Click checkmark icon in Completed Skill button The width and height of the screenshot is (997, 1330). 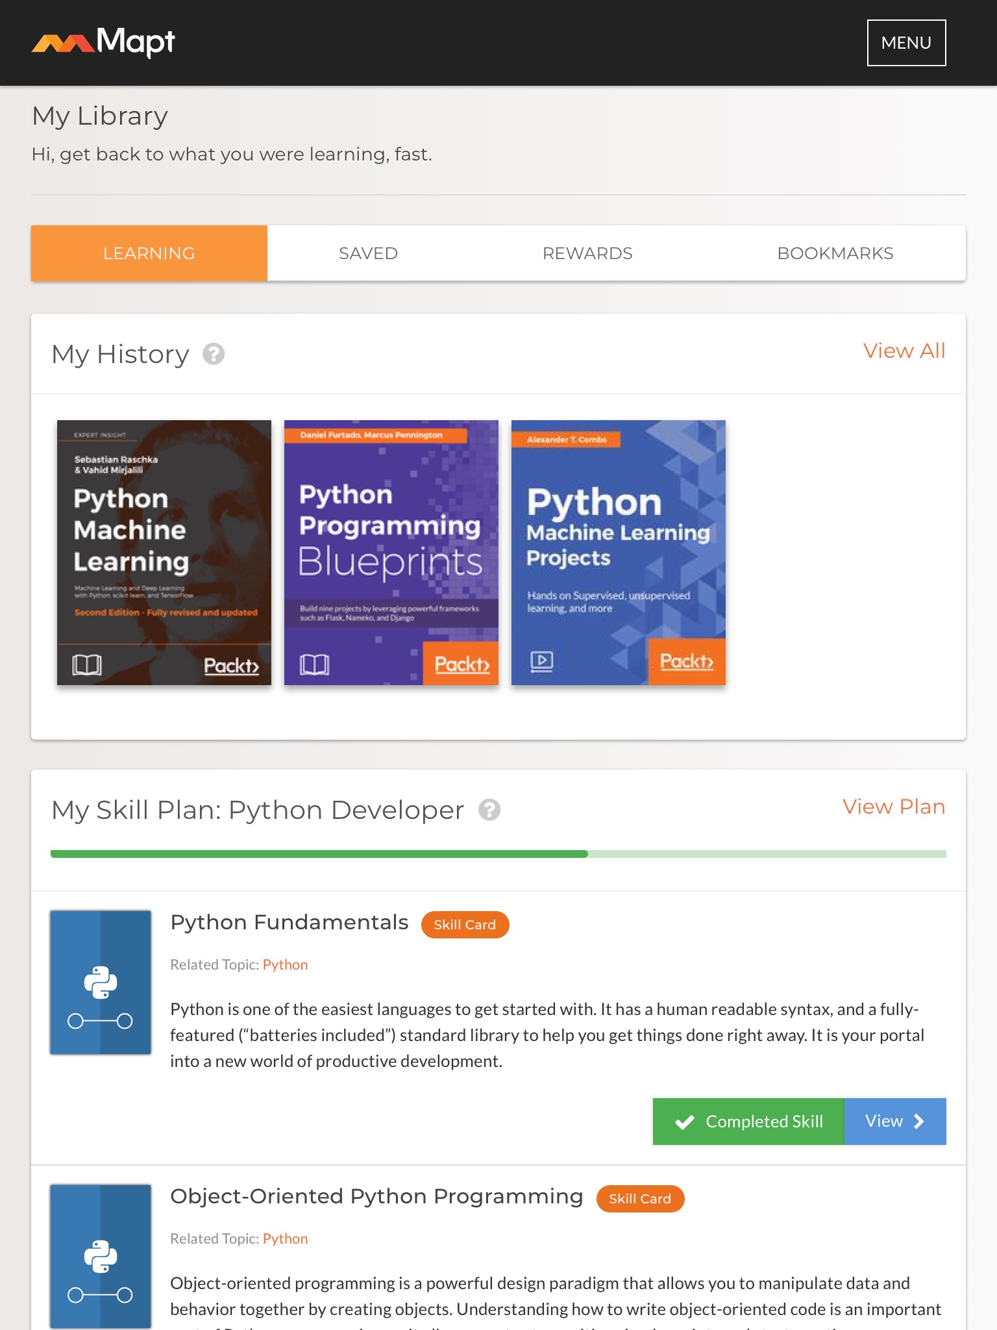pyautogui.click(x=685, y=1122)
